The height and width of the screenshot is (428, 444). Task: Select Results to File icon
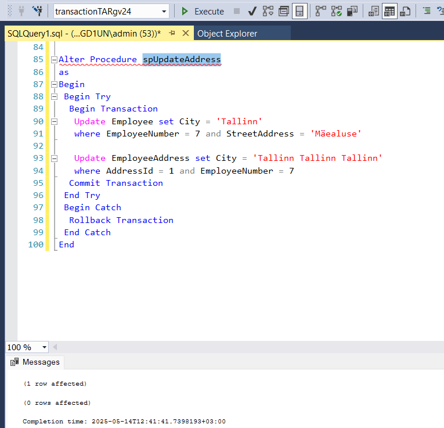(405, 12)
